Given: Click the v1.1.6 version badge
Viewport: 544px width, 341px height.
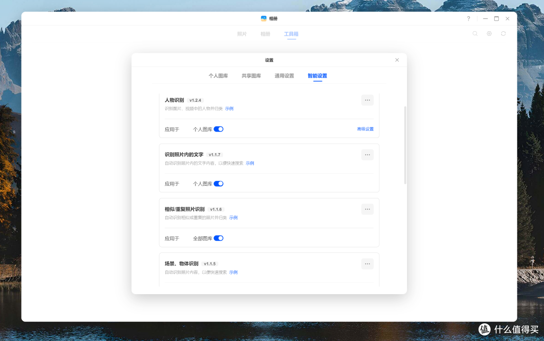Looking at the screenshot, I should [x=216, y=209].
